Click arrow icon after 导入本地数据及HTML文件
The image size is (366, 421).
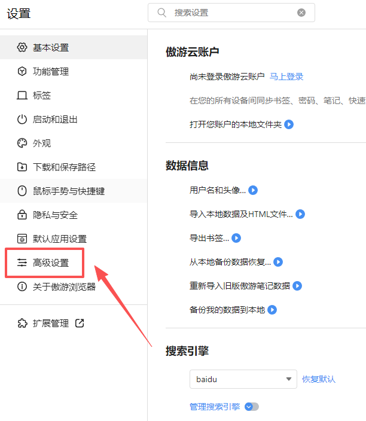click(x=300, y=214)
